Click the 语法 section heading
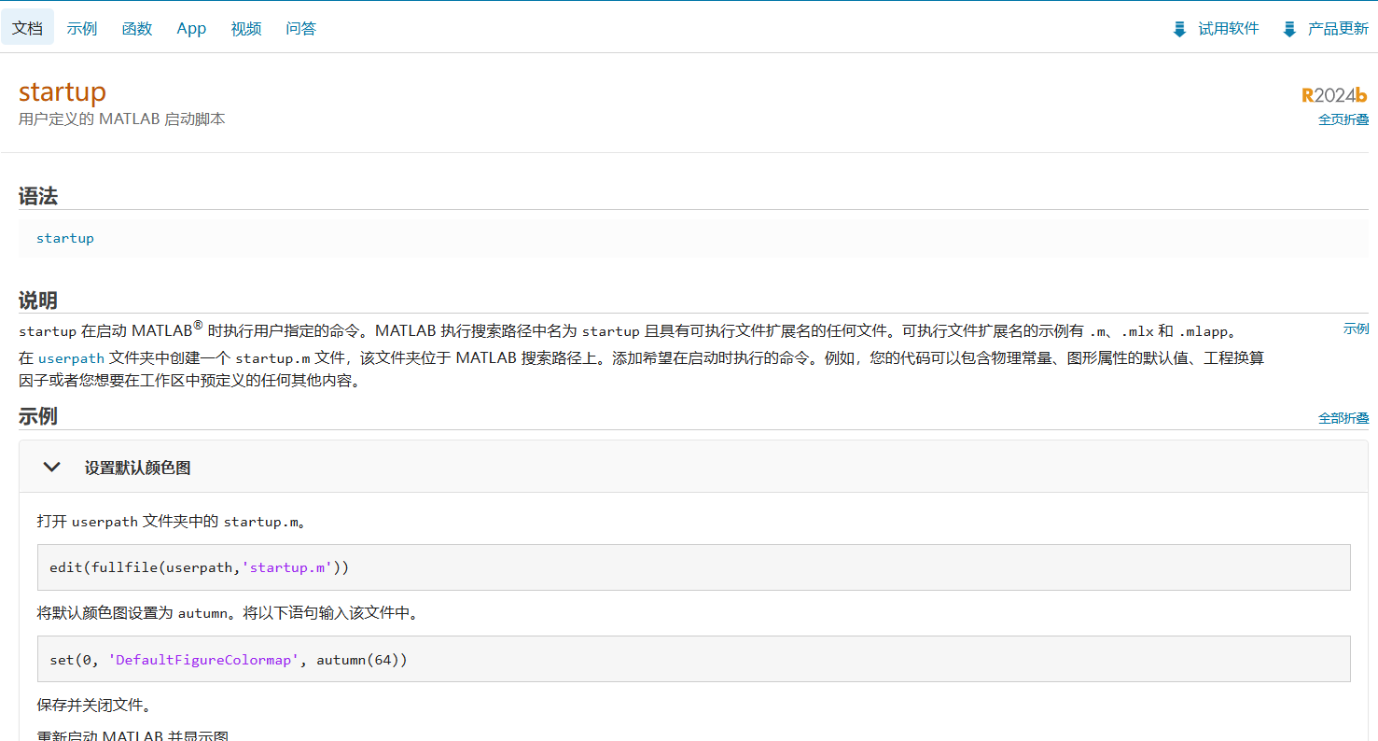This screenshot has height=741, width=1378. (x=38, y=196)
